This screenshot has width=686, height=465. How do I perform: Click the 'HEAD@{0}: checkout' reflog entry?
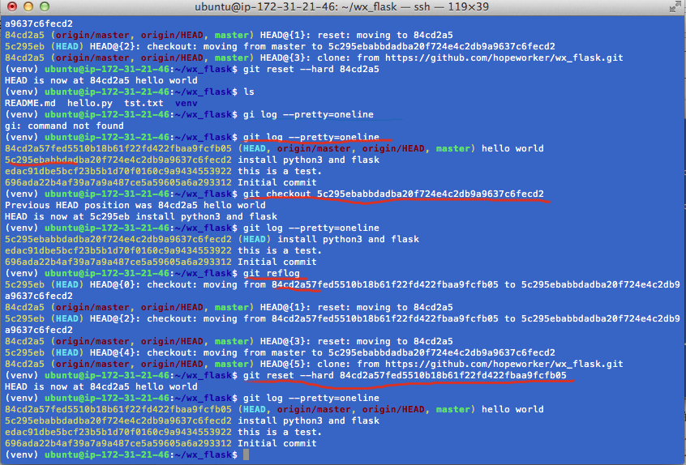click(x=342, y=290)
